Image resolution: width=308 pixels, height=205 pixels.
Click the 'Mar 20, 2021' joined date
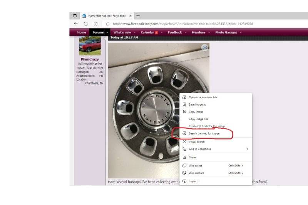(x=95, y=68)
